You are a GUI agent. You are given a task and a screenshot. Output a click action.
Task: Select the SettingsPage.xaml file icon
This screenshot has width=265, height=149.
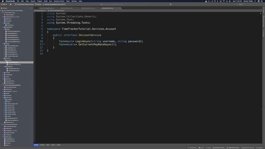[6, 52]
